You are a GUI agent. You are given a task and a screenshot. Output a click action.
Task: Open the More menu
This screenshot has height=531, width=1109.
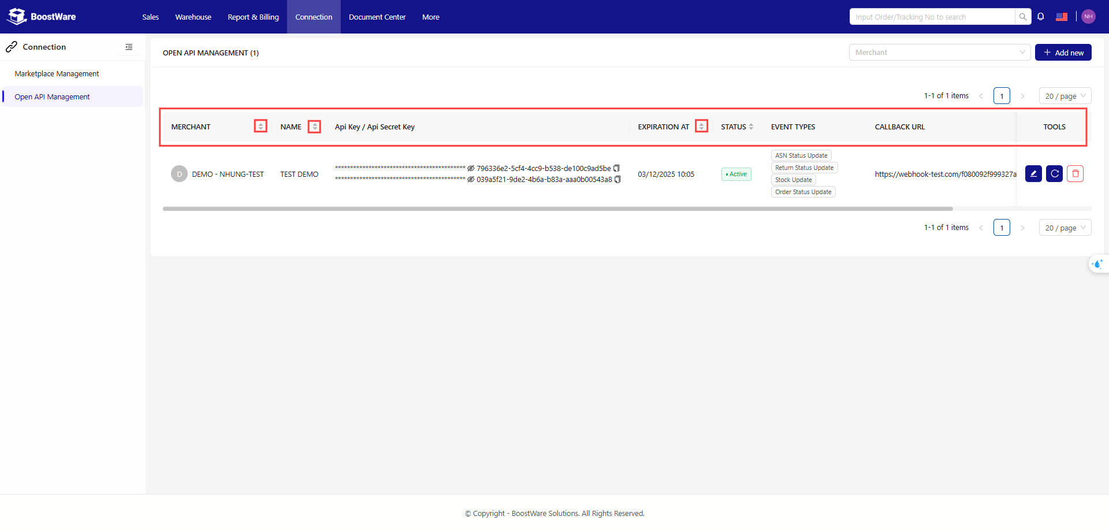(431, 17)
